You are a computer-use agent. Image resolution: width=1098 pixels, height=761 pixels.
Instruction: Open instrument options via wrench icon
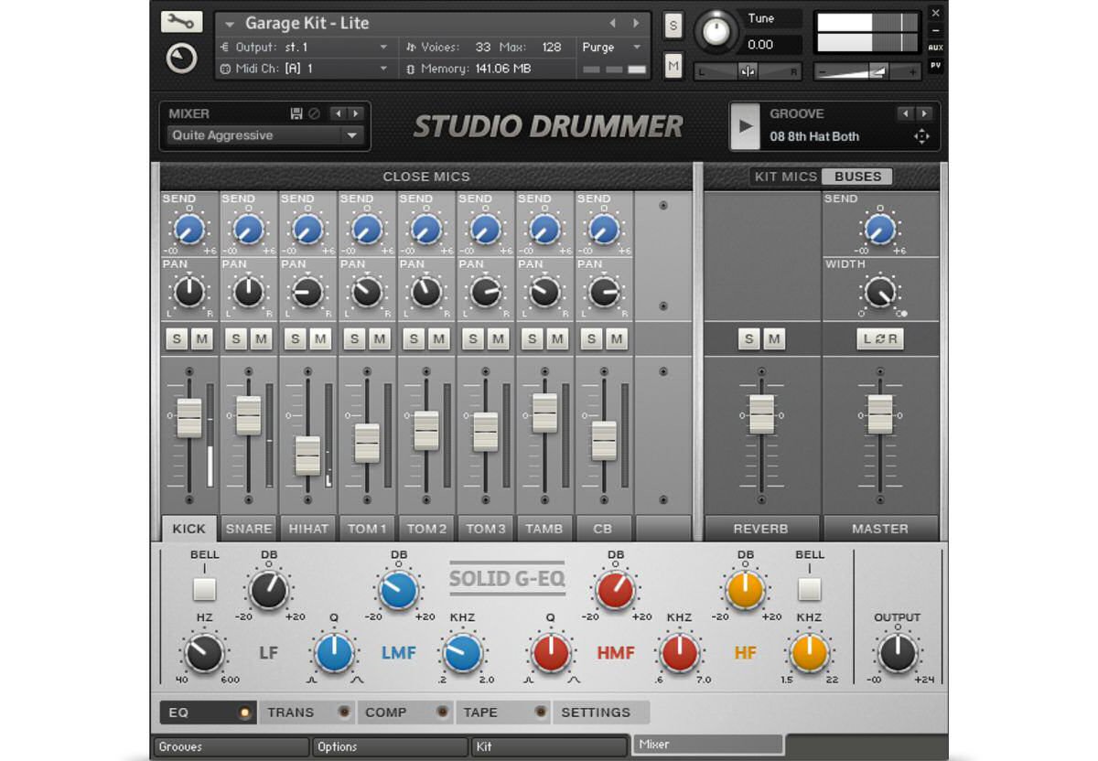(x=181, y=22)
